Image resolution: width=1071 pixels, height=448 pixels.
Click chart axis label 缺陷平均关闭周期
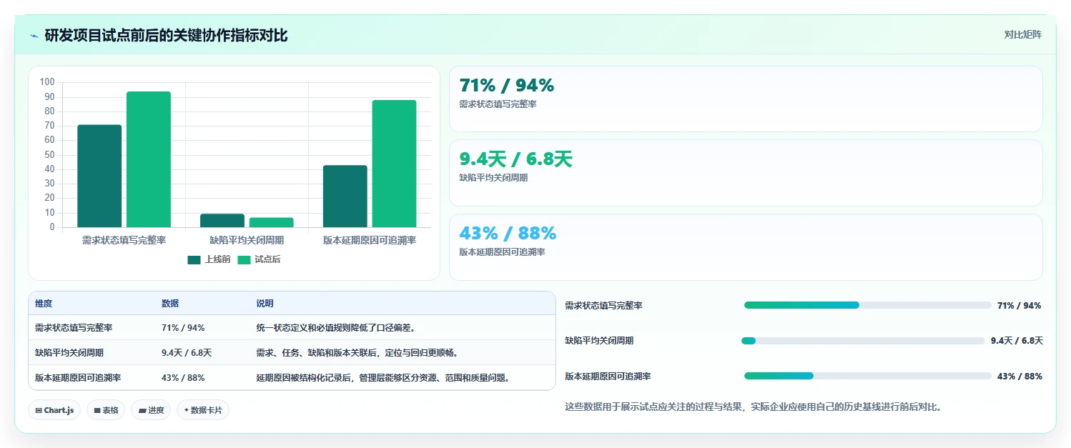click(247, 241)
